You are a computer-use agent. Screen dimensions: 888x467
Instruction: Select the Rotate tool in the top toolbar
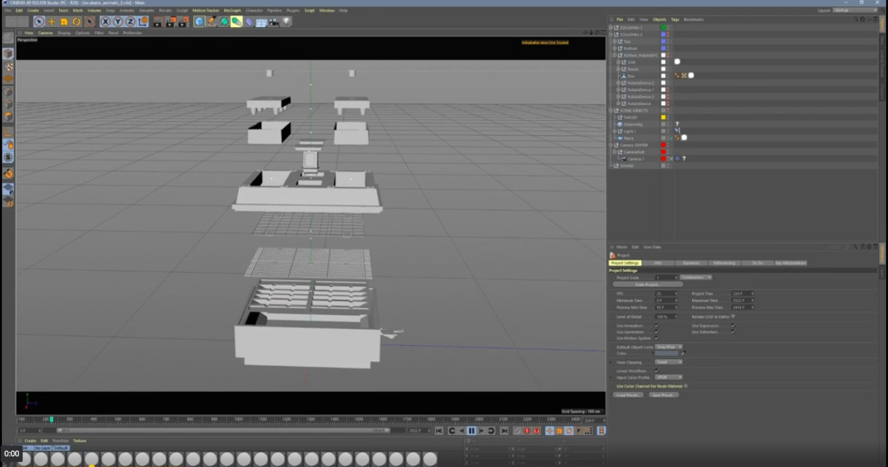tap(76, 22)
